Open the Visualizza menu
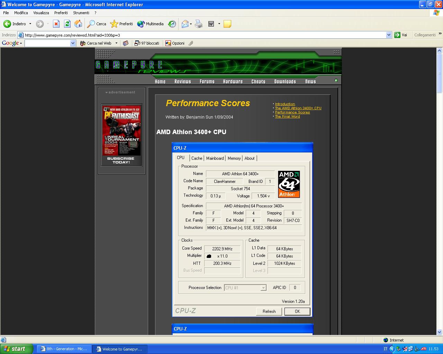The image size is (443, 354). coord(41,13)
